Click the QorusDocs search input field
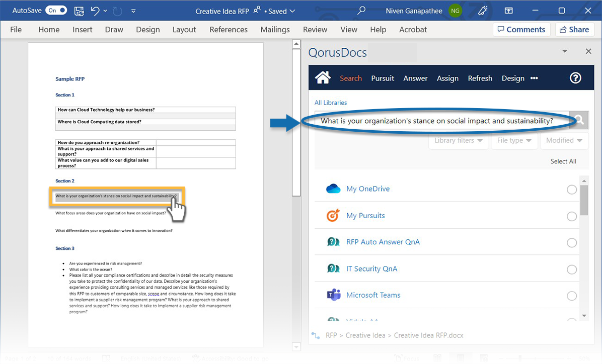This screenshot has width=602, height=364. 437,121
